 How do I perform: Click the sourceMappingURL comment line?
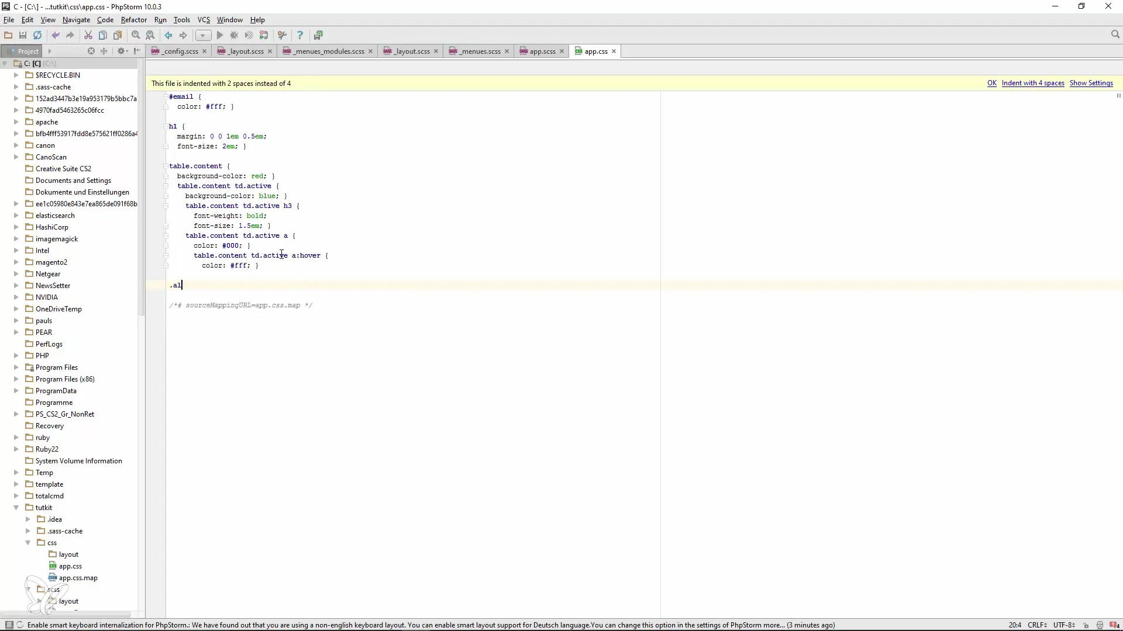(240, 305)
